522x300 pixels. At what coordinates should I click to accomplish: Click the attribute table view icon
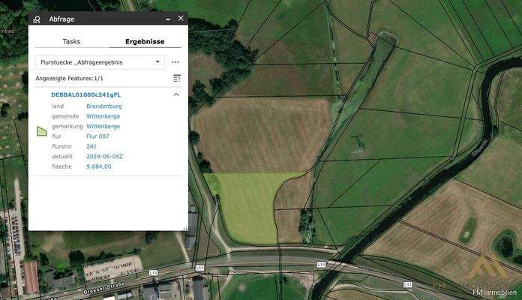(177, 78)
